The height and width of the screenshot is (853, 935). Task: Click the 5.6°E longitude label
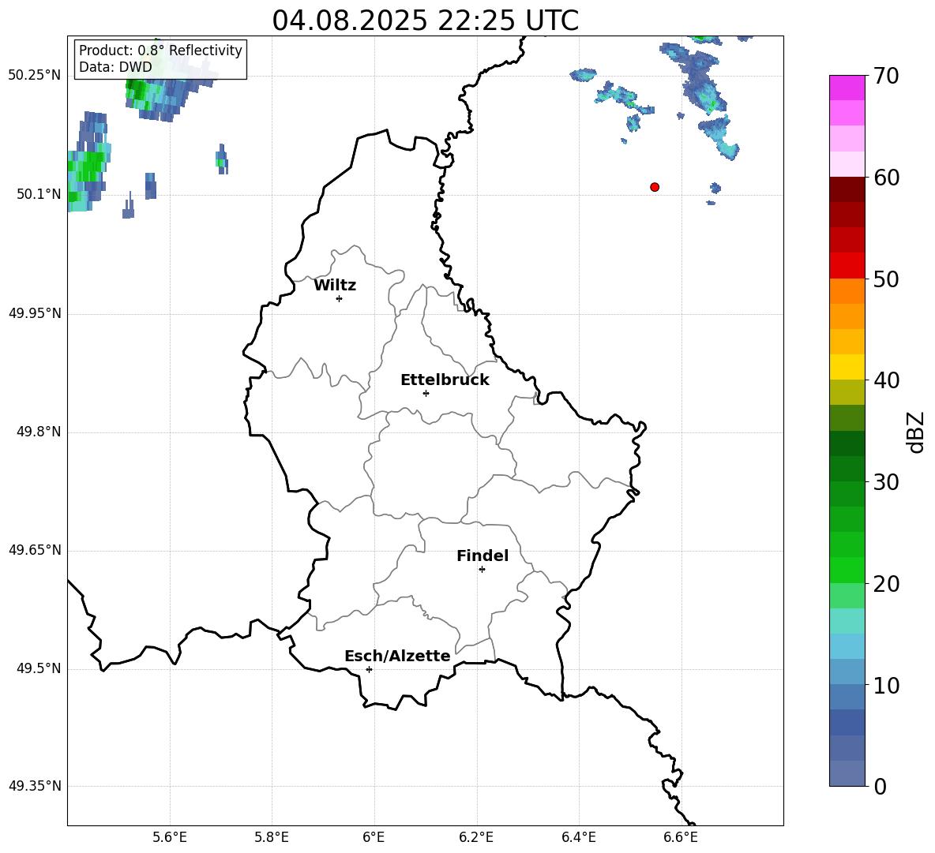(170, 837)
